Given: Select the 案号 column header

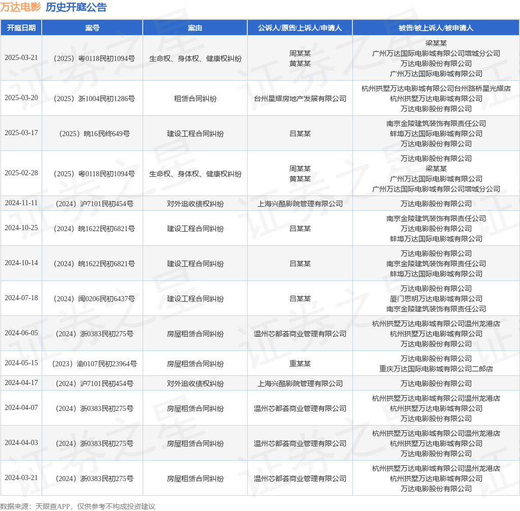Looking at the screenshot, I should [x=92, y=28].
